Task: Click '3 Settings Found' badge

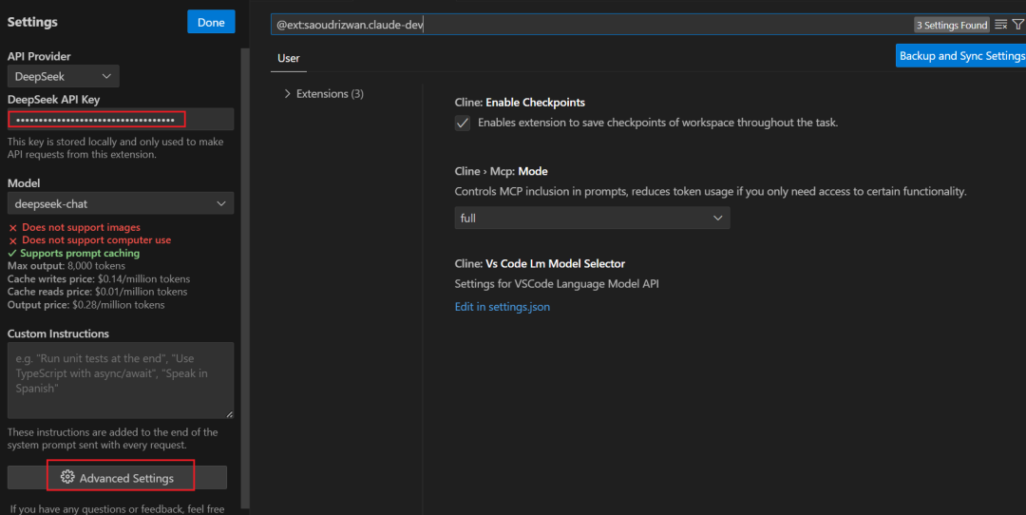Action: [x=951, y=25]
